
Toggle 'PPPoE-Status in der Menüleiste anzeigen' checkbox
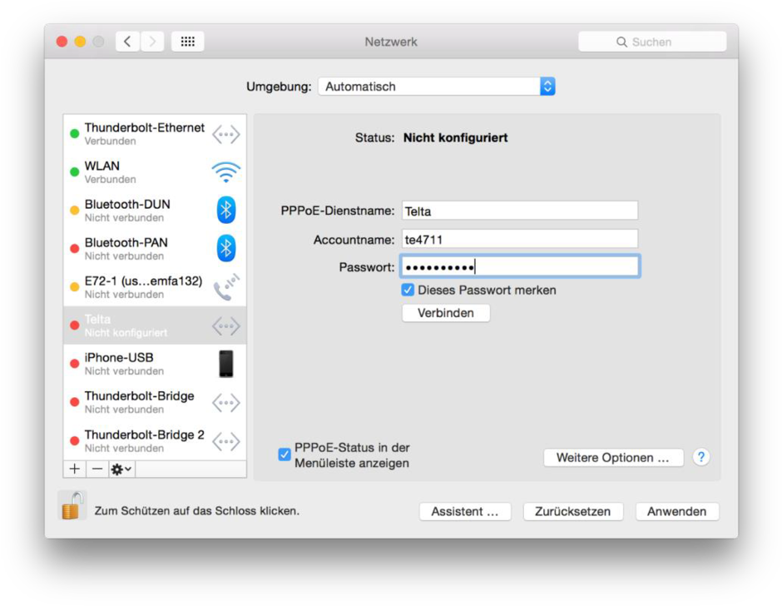point(285,454)
